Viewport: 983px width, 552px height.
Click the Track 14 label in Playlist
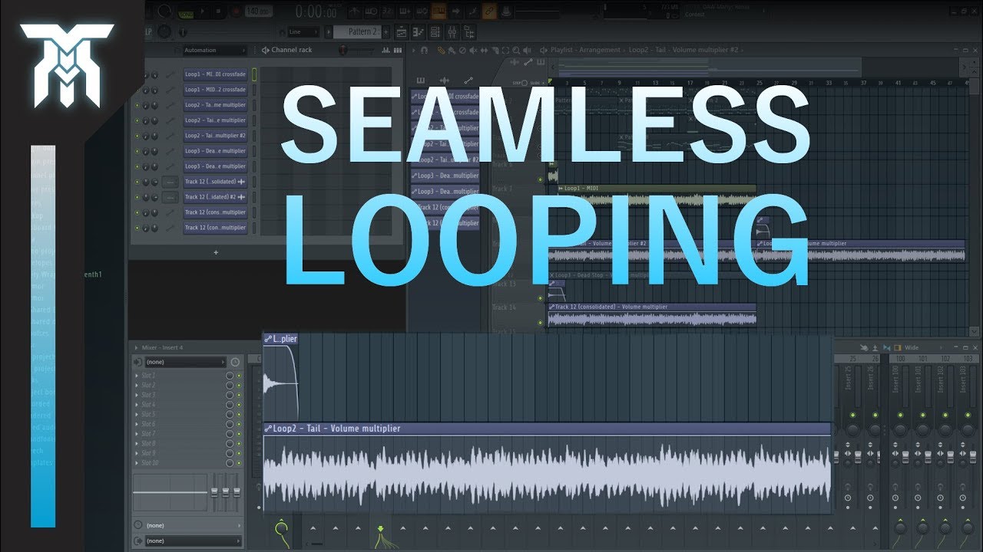[x=504, y=307]
